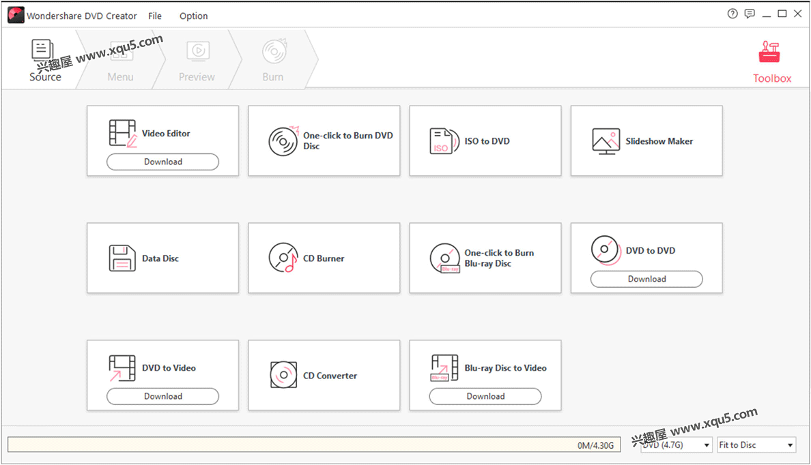Click the CD Converter disc icon
811x465 pixels.
(283, 375)
